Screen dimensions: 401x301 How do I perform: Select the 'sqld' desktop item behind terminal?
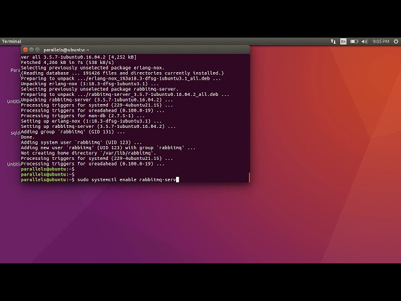(16, 133)
